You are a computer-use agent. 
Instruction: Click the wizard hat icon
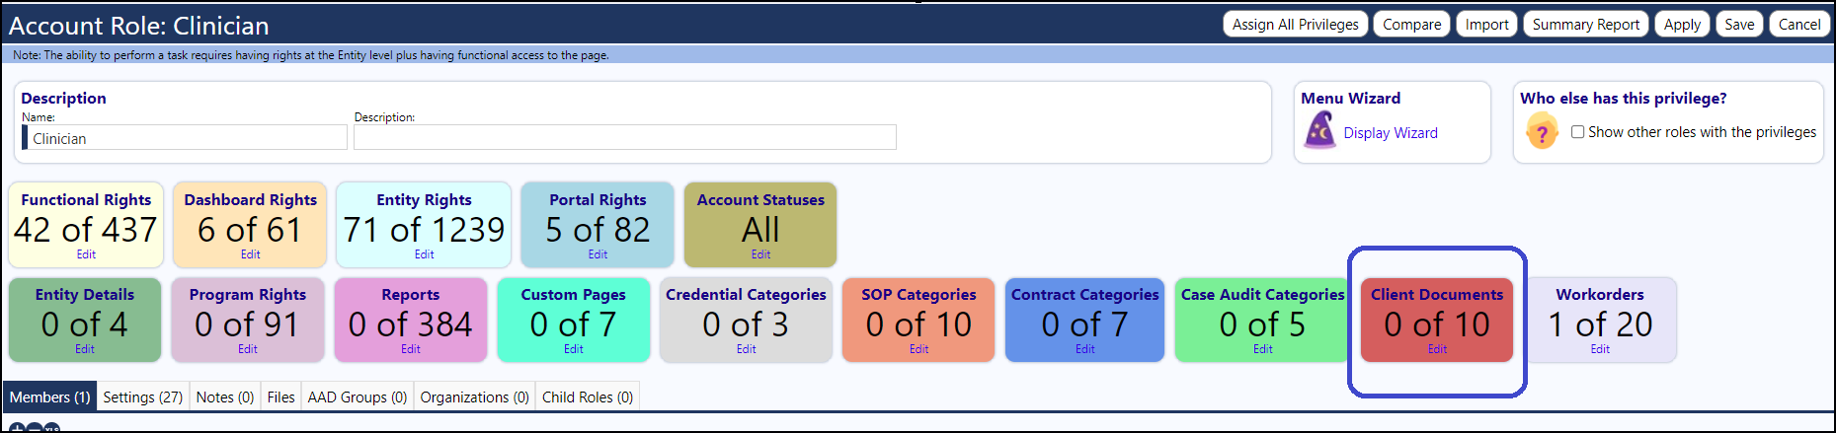pos(1319,130)
